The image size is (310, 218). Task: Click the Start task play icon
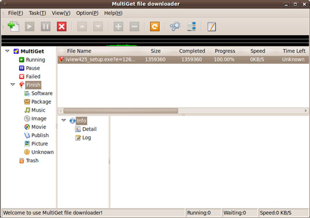30,26
